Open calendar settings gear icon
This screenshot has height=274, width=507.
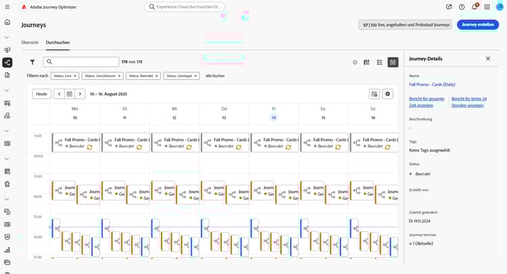(387, 94)
